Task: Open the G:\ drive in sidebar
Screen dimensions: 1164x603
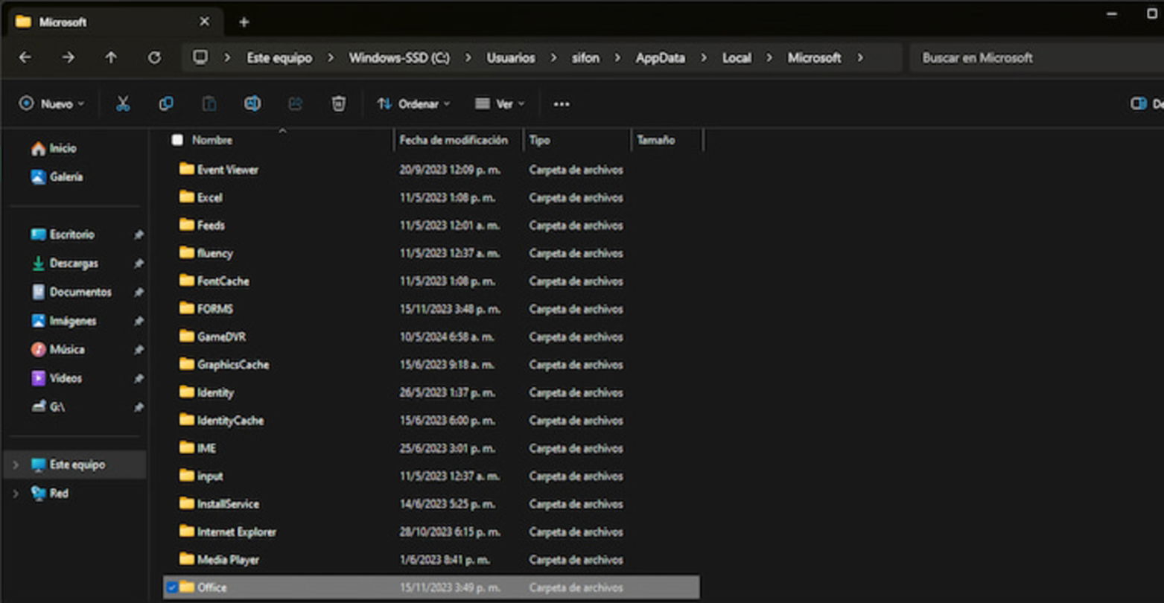Action: pos(48,406)
